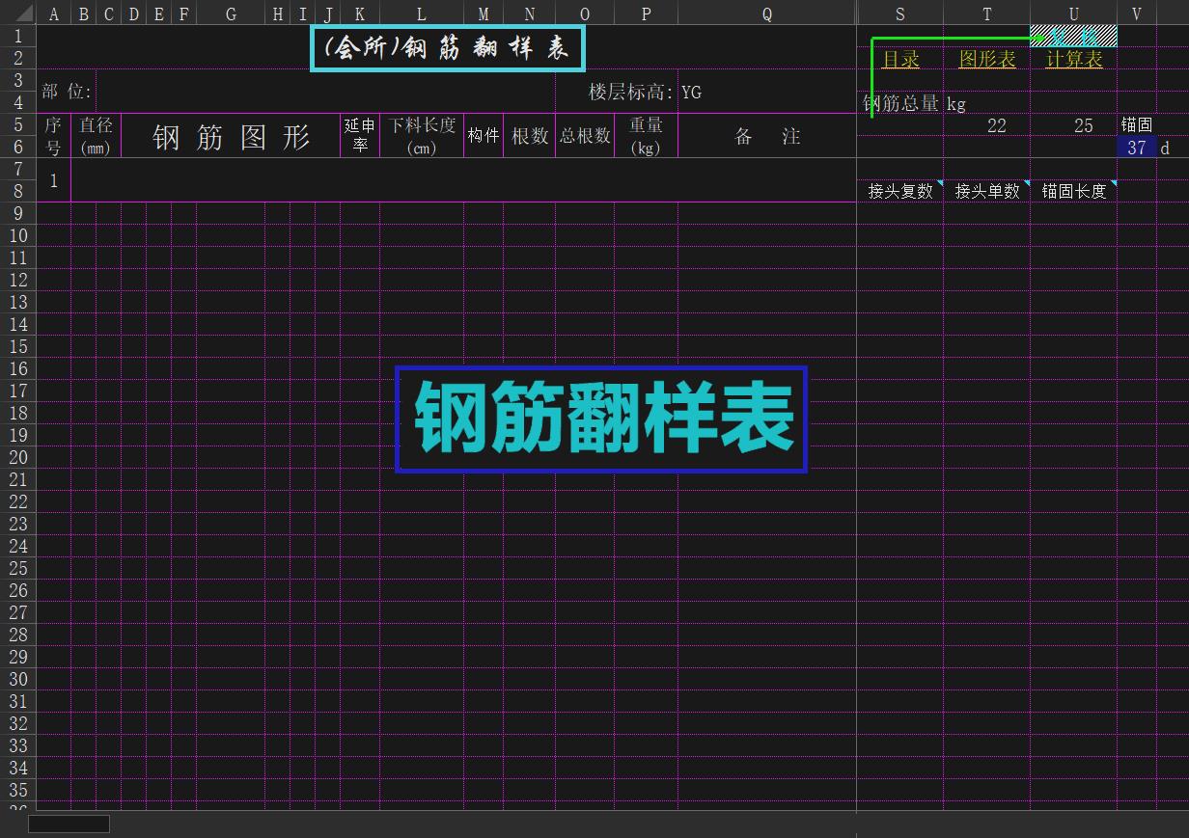Select the sequence number 1 cell

coord(54,180)
